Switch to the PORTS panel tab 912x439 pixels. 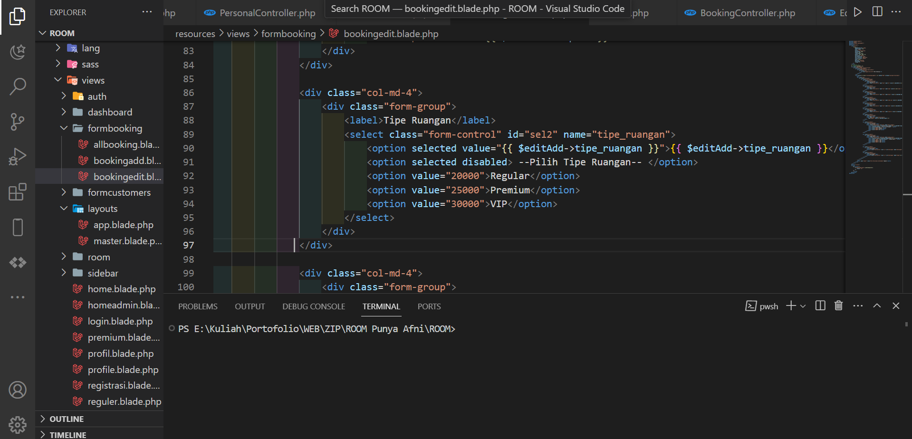pyautogui.click(x=429, y=306)
